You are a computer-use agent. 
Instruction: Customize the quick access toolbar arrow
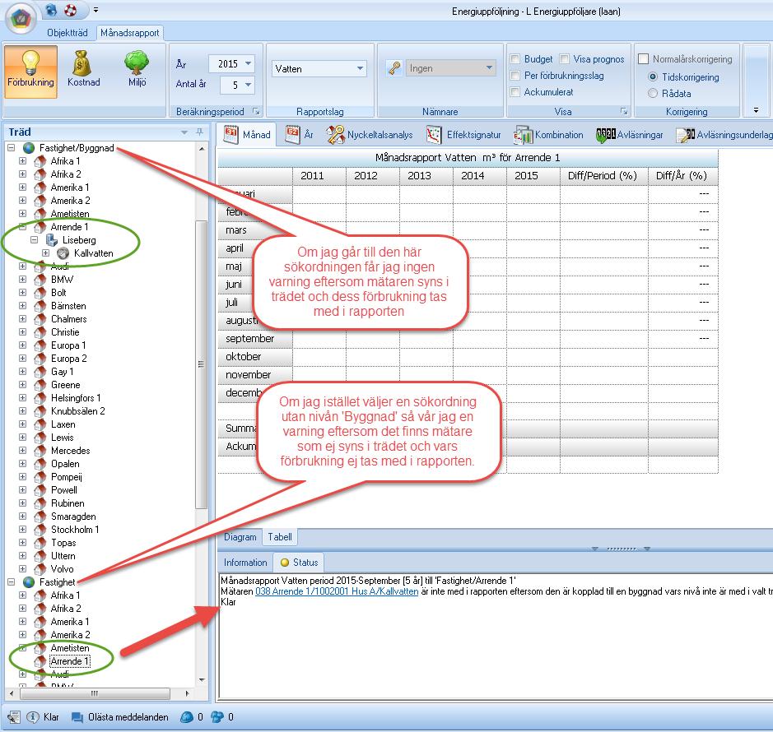point(95,10)
